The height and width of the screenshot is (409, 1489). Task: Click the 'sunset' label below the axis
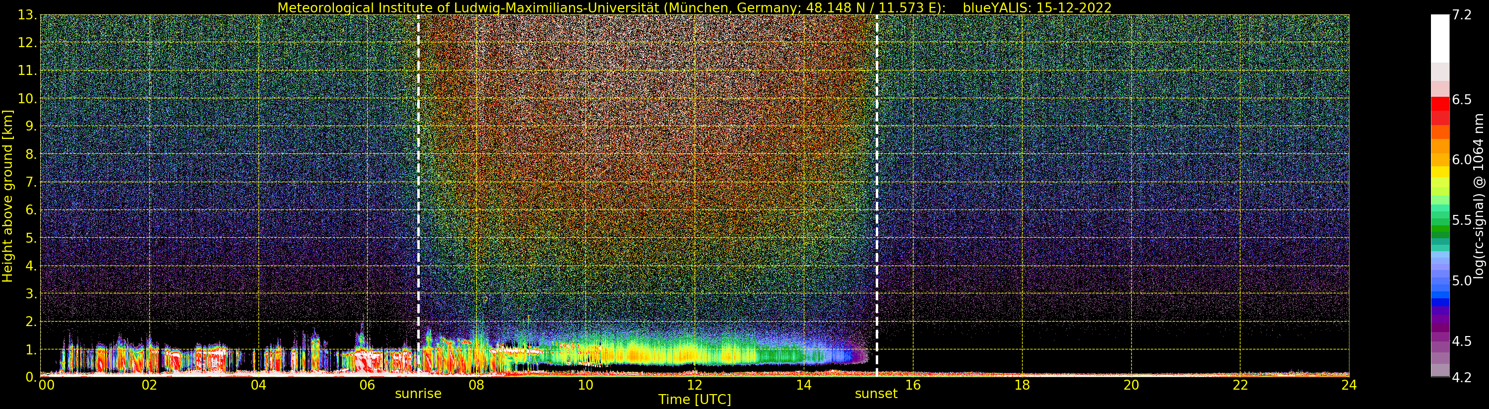[x=876, y=394]
